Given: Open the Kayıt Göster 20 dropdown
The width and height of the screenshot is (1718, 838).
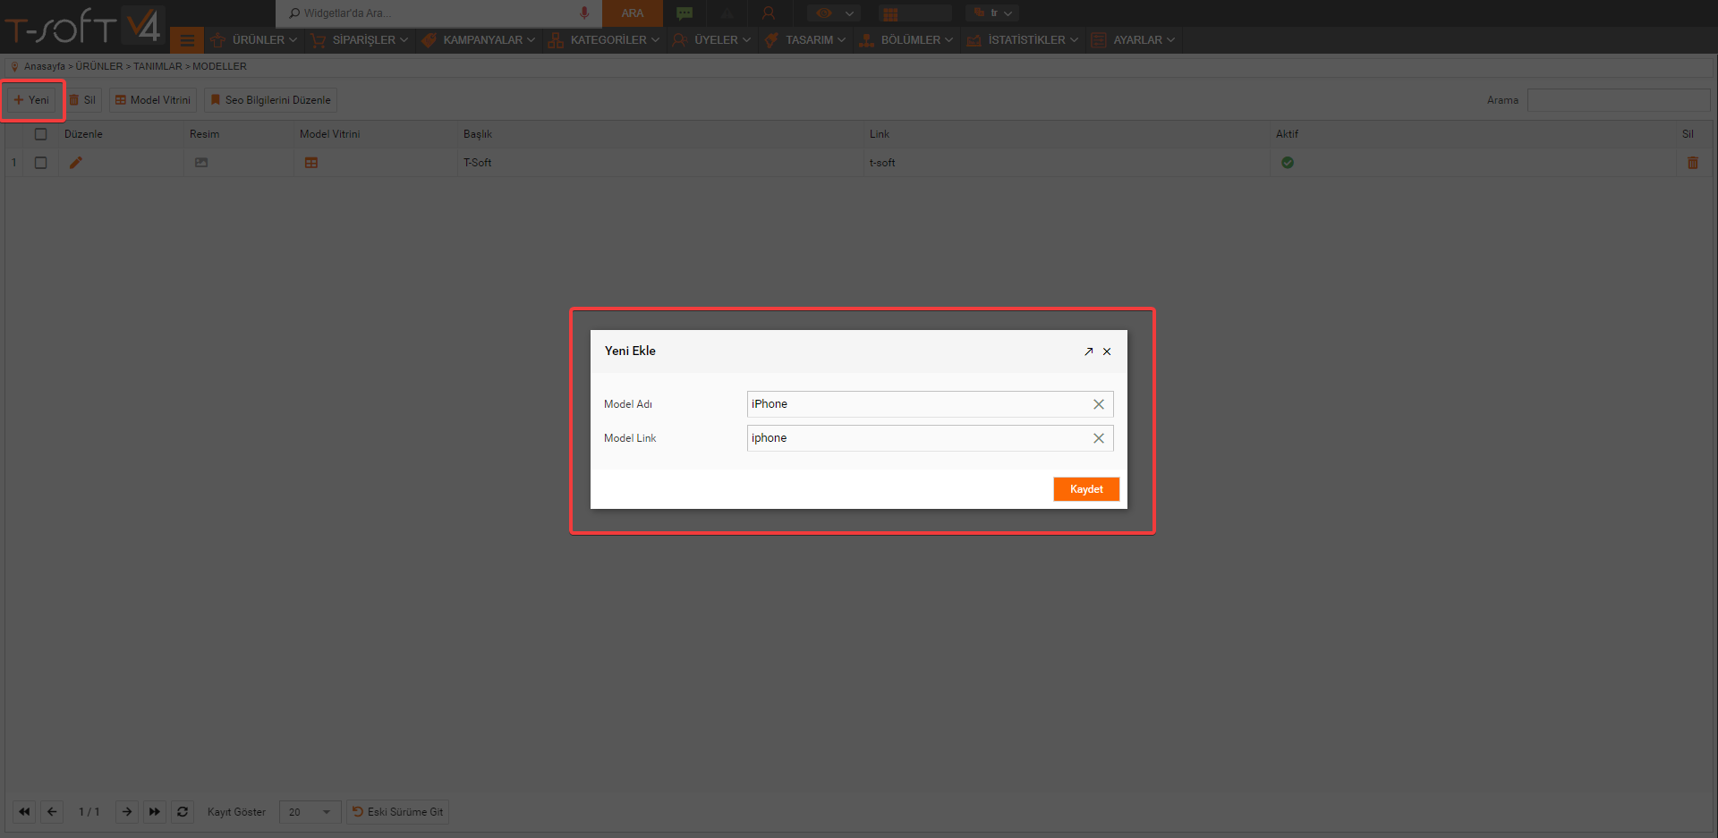Looking at the screenshot, I should [310, 812].
